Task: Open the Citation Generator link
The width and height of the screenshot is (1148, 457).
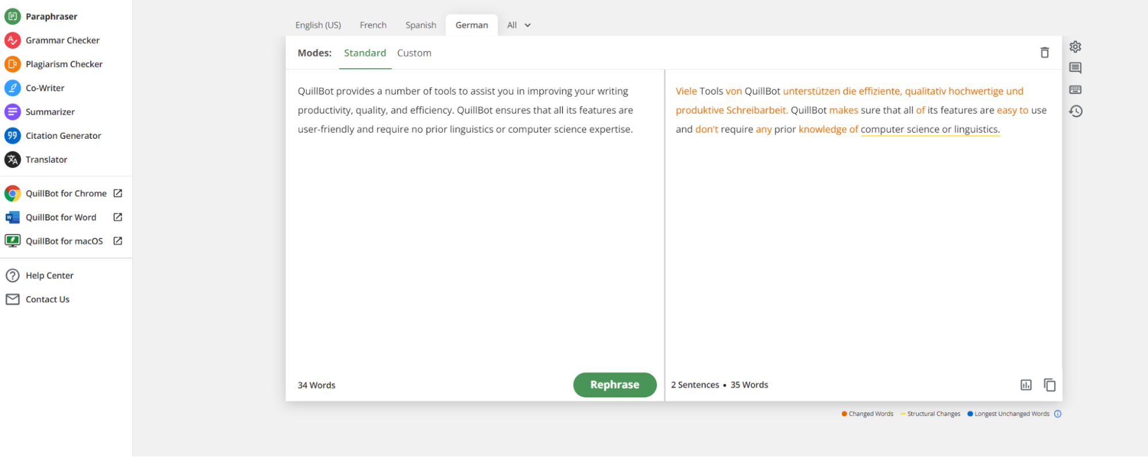Action: coord(63,136)
